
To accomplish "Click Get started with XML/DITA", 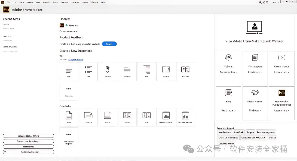I will (x=253, y=138).
